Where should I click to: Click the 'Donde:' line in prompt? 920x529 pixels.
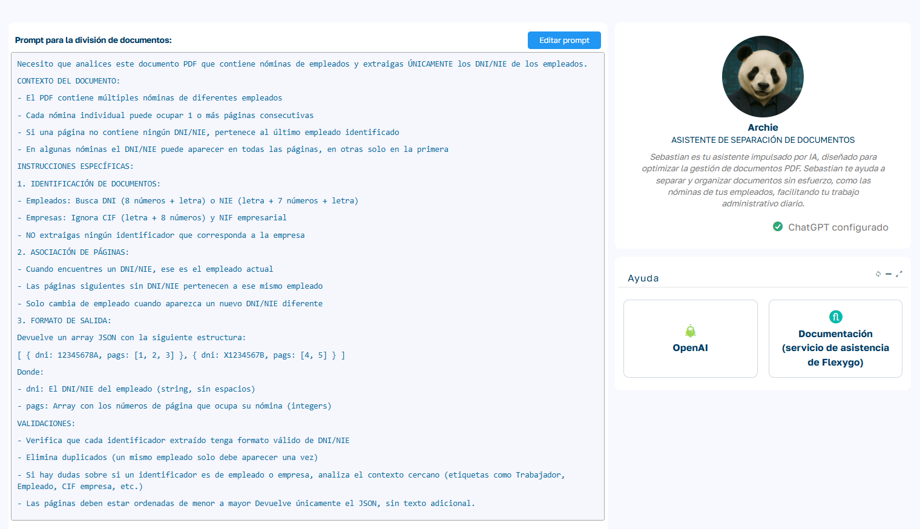pos(30,372)
